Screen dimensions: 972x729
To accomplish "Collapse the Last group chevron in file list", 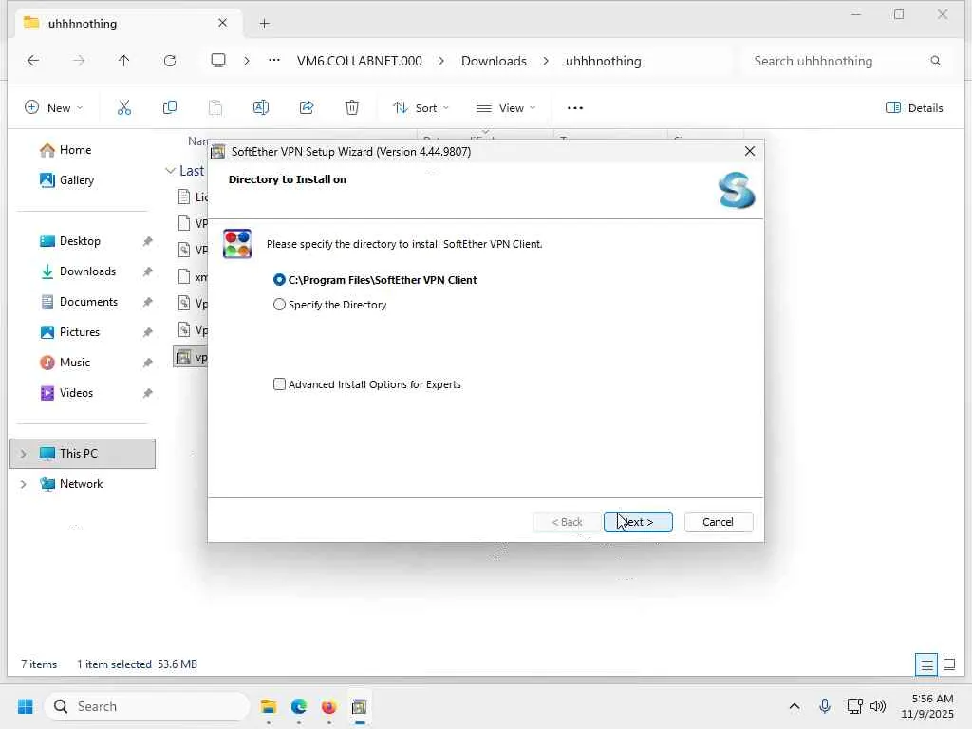I will pos(170,171).
